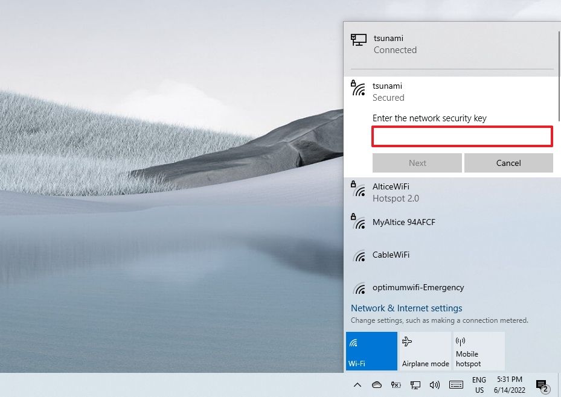Enable Airplane mode
The width and height of the screenshot is (561, 397).
(425, 351)
